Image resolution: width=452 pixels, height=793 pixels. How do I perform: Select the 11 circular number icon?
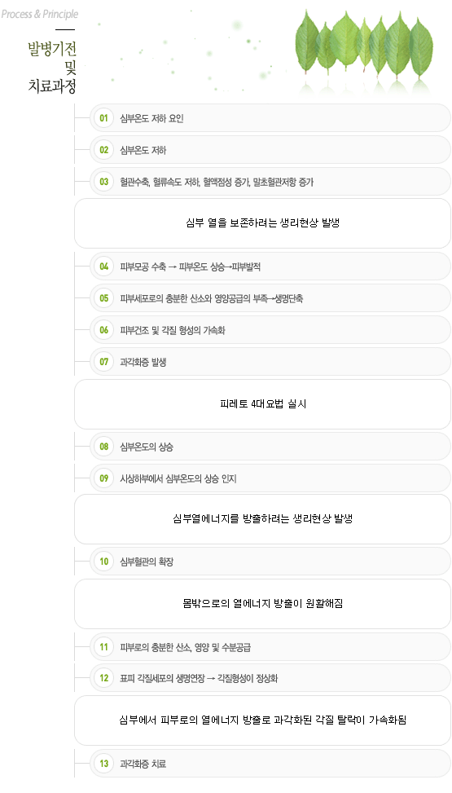(103, 647)
